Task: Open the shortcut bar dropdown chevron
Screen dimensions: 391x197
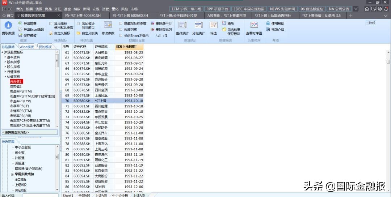Action: 356,9
